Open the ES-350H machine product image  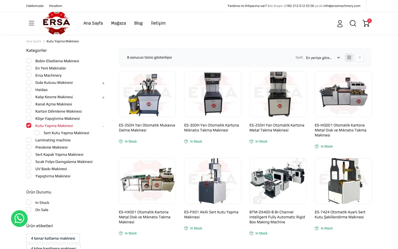(147, 94)
